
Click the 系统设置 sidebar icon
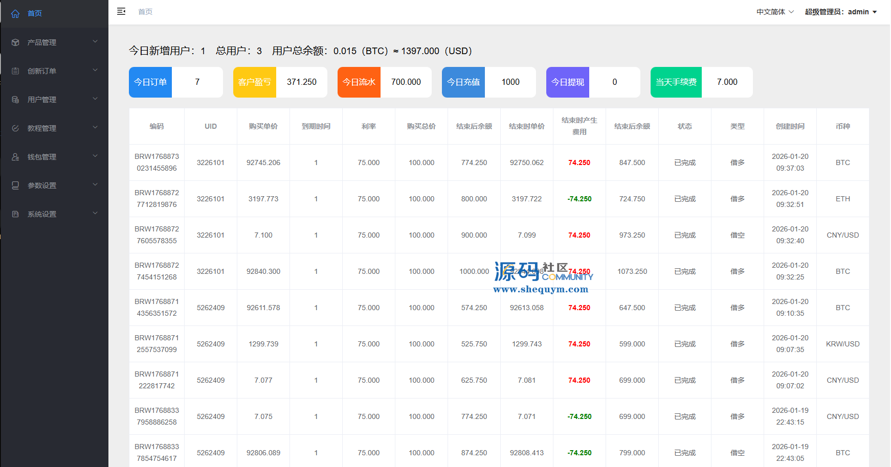pos(15,214)
